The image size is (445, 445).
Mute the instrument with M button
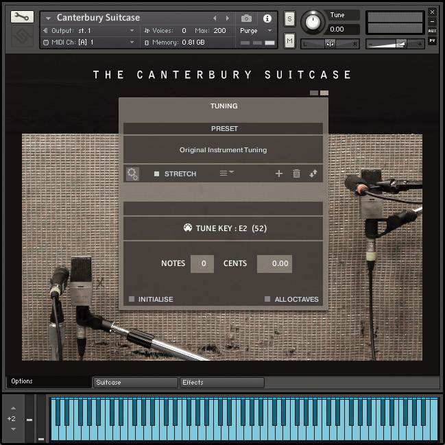point(289,40)
